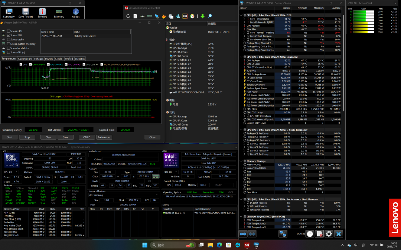Enable the Stress CPU checkbox

9,31
